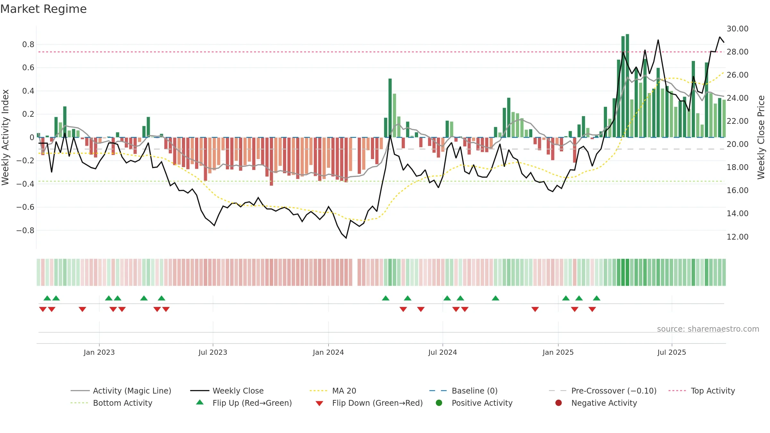Click the Market Regime chart title
Screen dimensions: 770x433
click(43, 9)
